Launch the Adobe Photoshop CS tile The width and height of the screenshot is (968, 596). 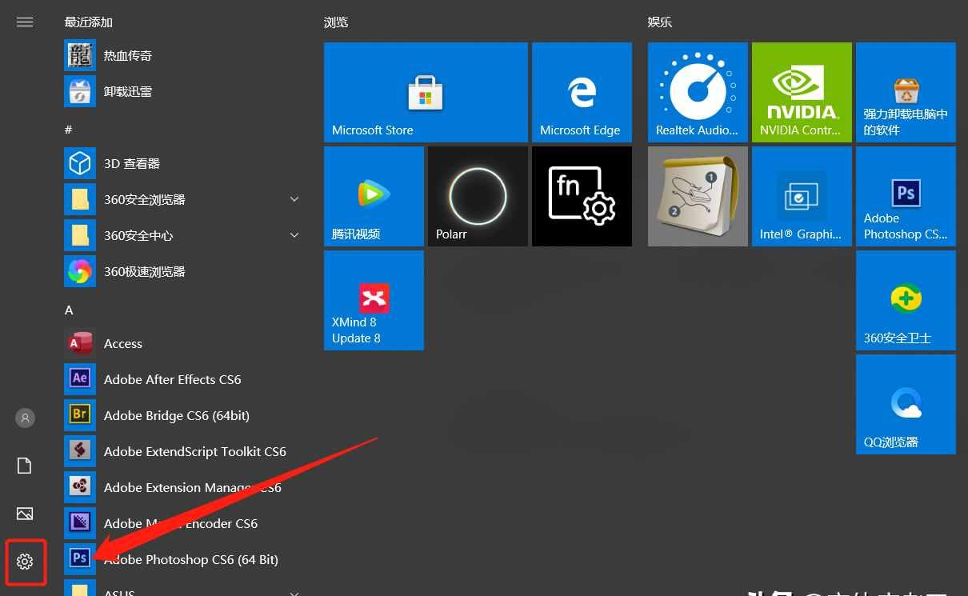point(906,196)
